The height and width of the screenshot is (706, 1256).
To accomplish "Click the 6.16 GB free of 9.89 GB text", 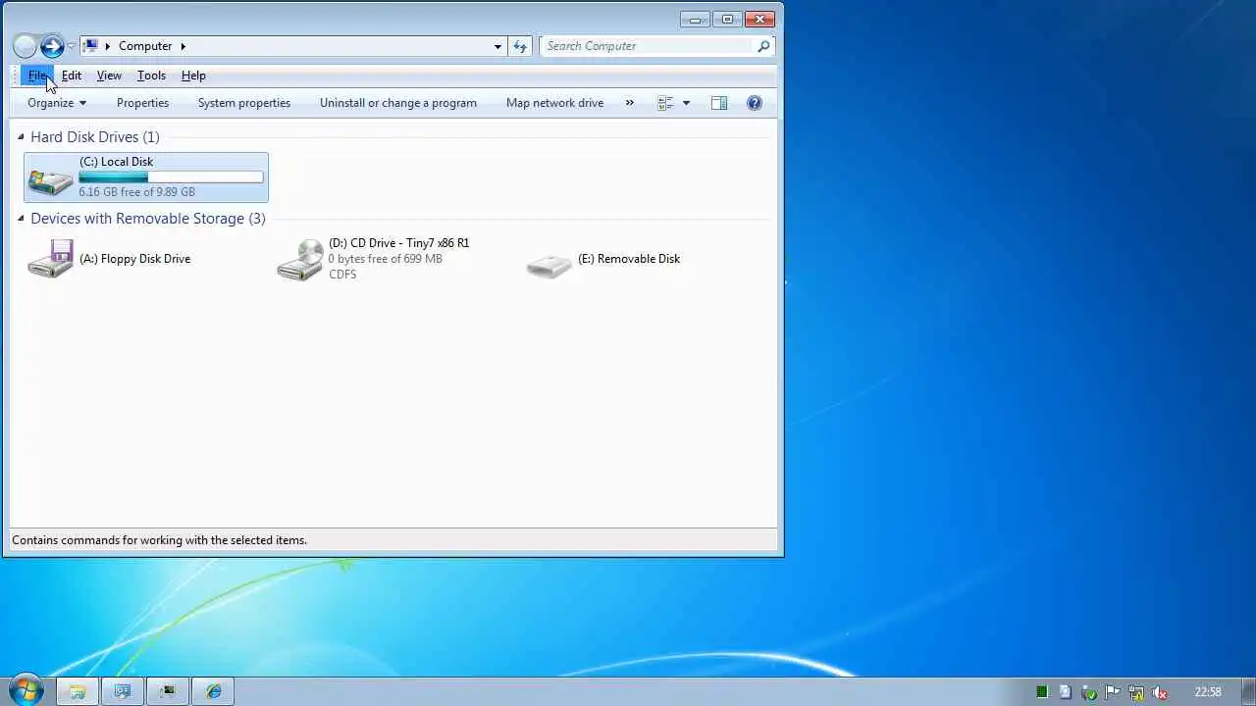I will click(x=136, y=192).
